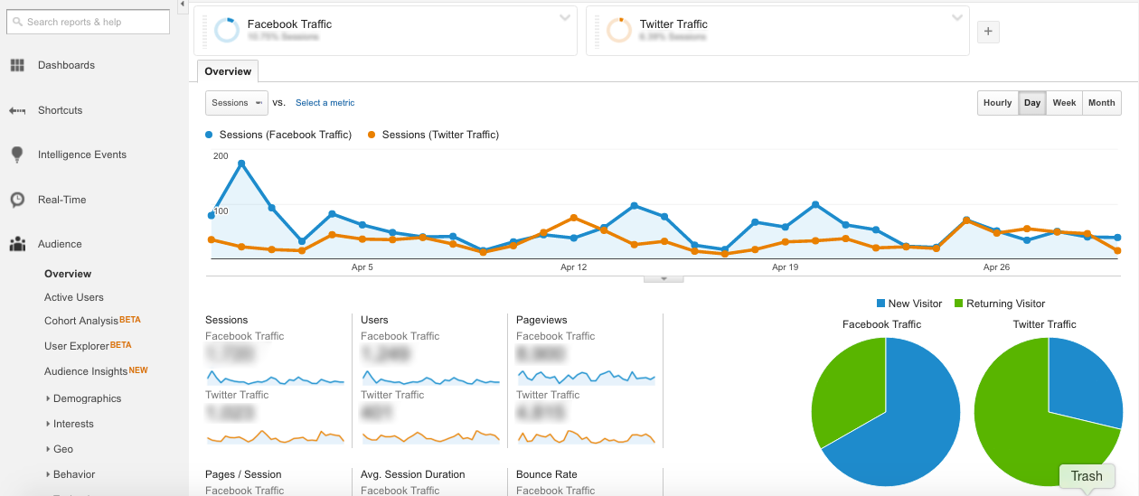Screen dimensions: 1139x496
Task: Open the Active Users report
Action: pyautogui.click(x=74, y=297)
